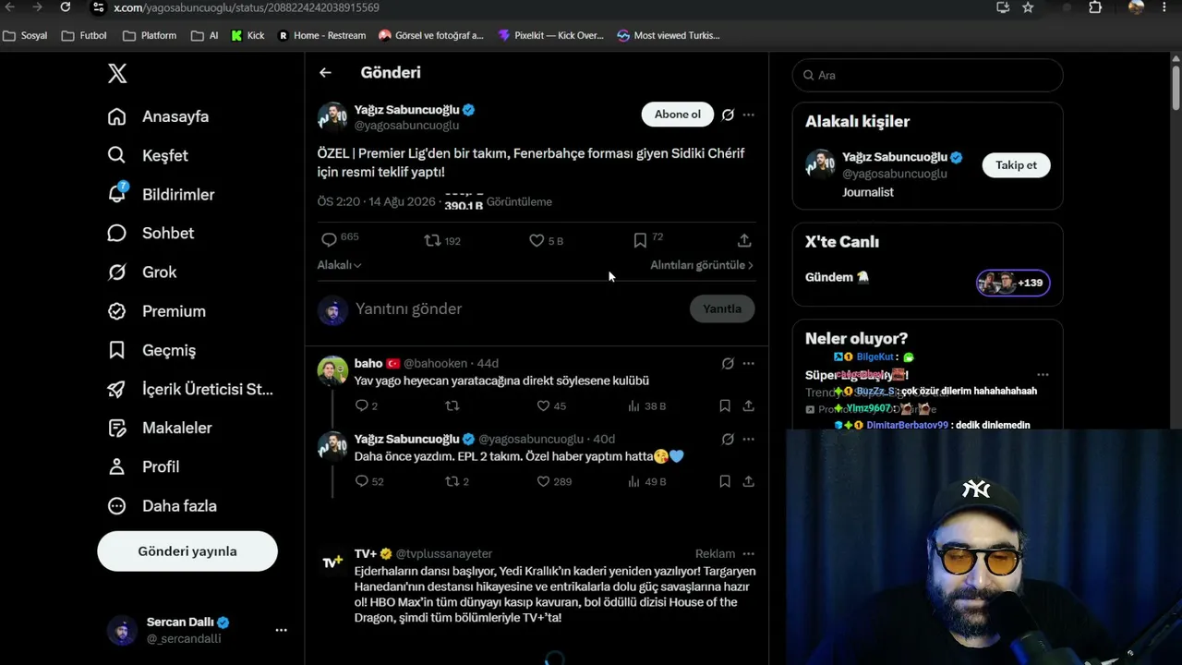Open the Futbol bookmarks folder
This screenshot has width=1182, height=665.
84,36
